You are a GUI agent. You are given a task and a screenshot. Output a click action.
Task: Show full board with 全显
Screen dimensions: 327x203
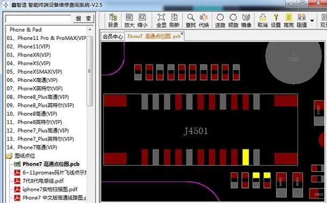tap(161, 20)
